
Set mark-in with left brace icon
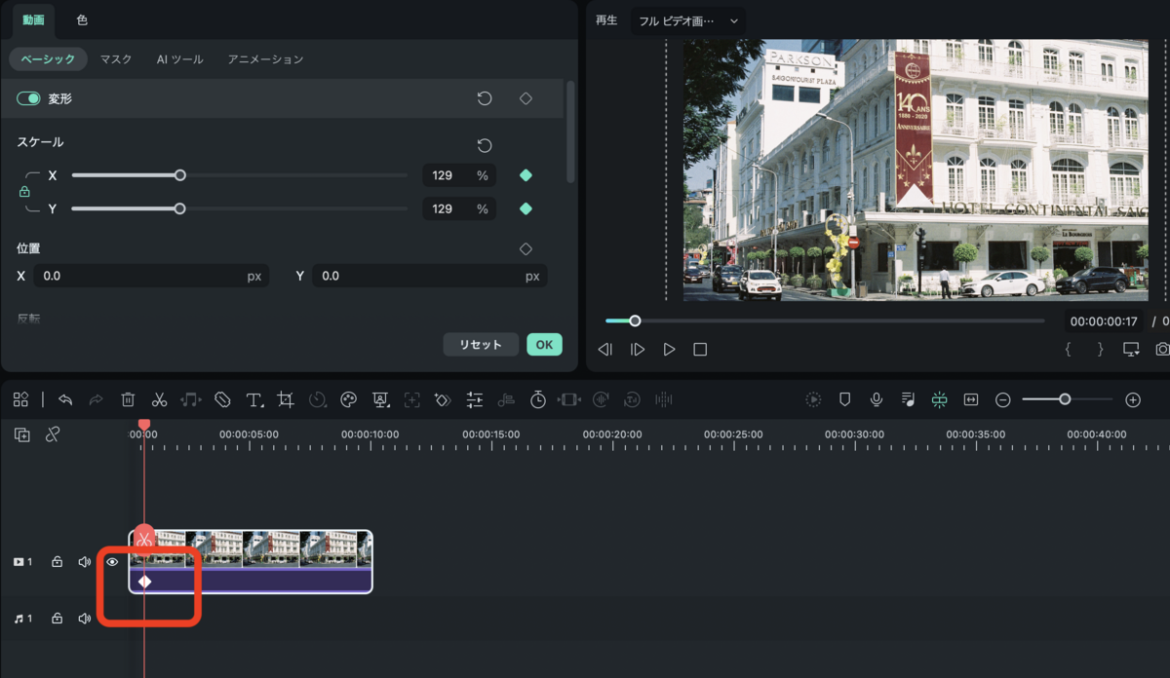(x=1068, y=349)
